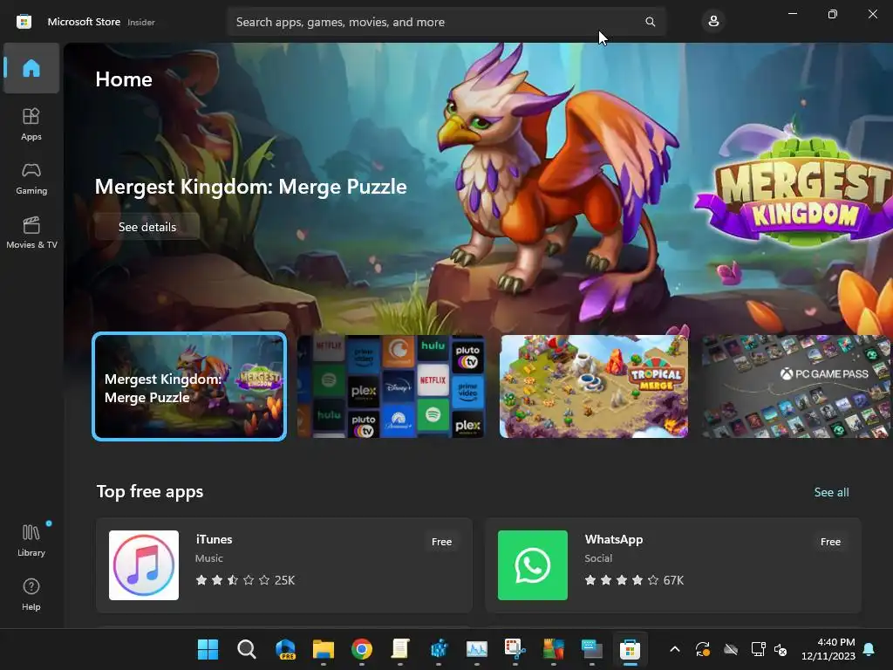Select the streaming apps collection thumbnail
Viewport: 893px width, 670px height.
tap(391, 386)
